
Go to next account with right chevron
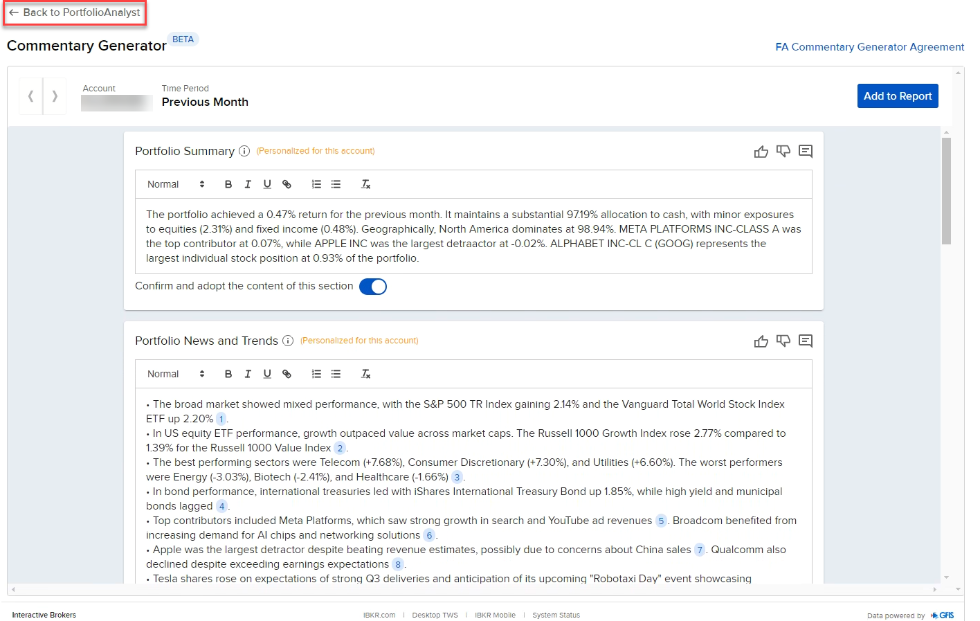click(x=55, y=96)
